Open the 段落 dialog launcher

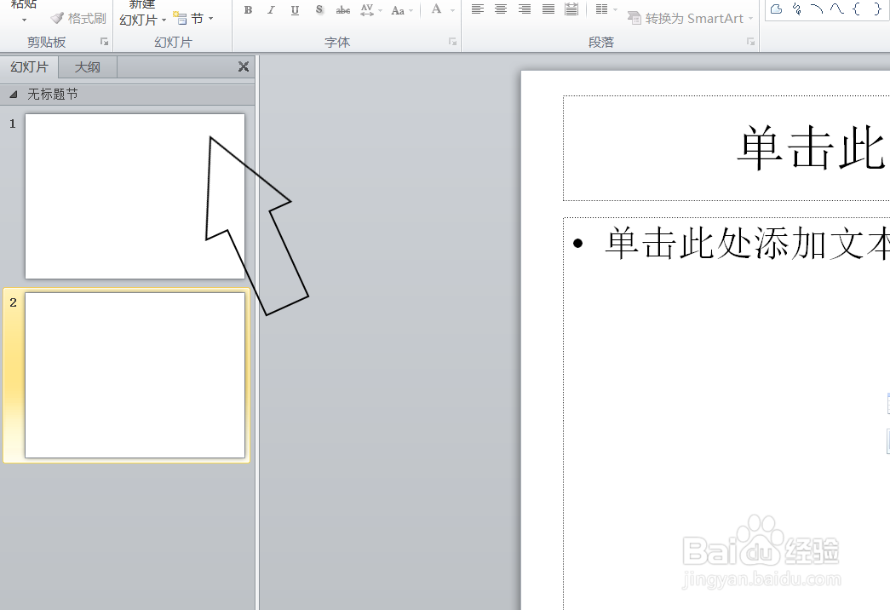point(750,42)
